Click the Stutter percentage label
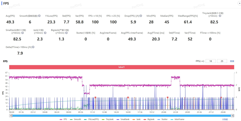Screen dimensions: 241x121 86,33
